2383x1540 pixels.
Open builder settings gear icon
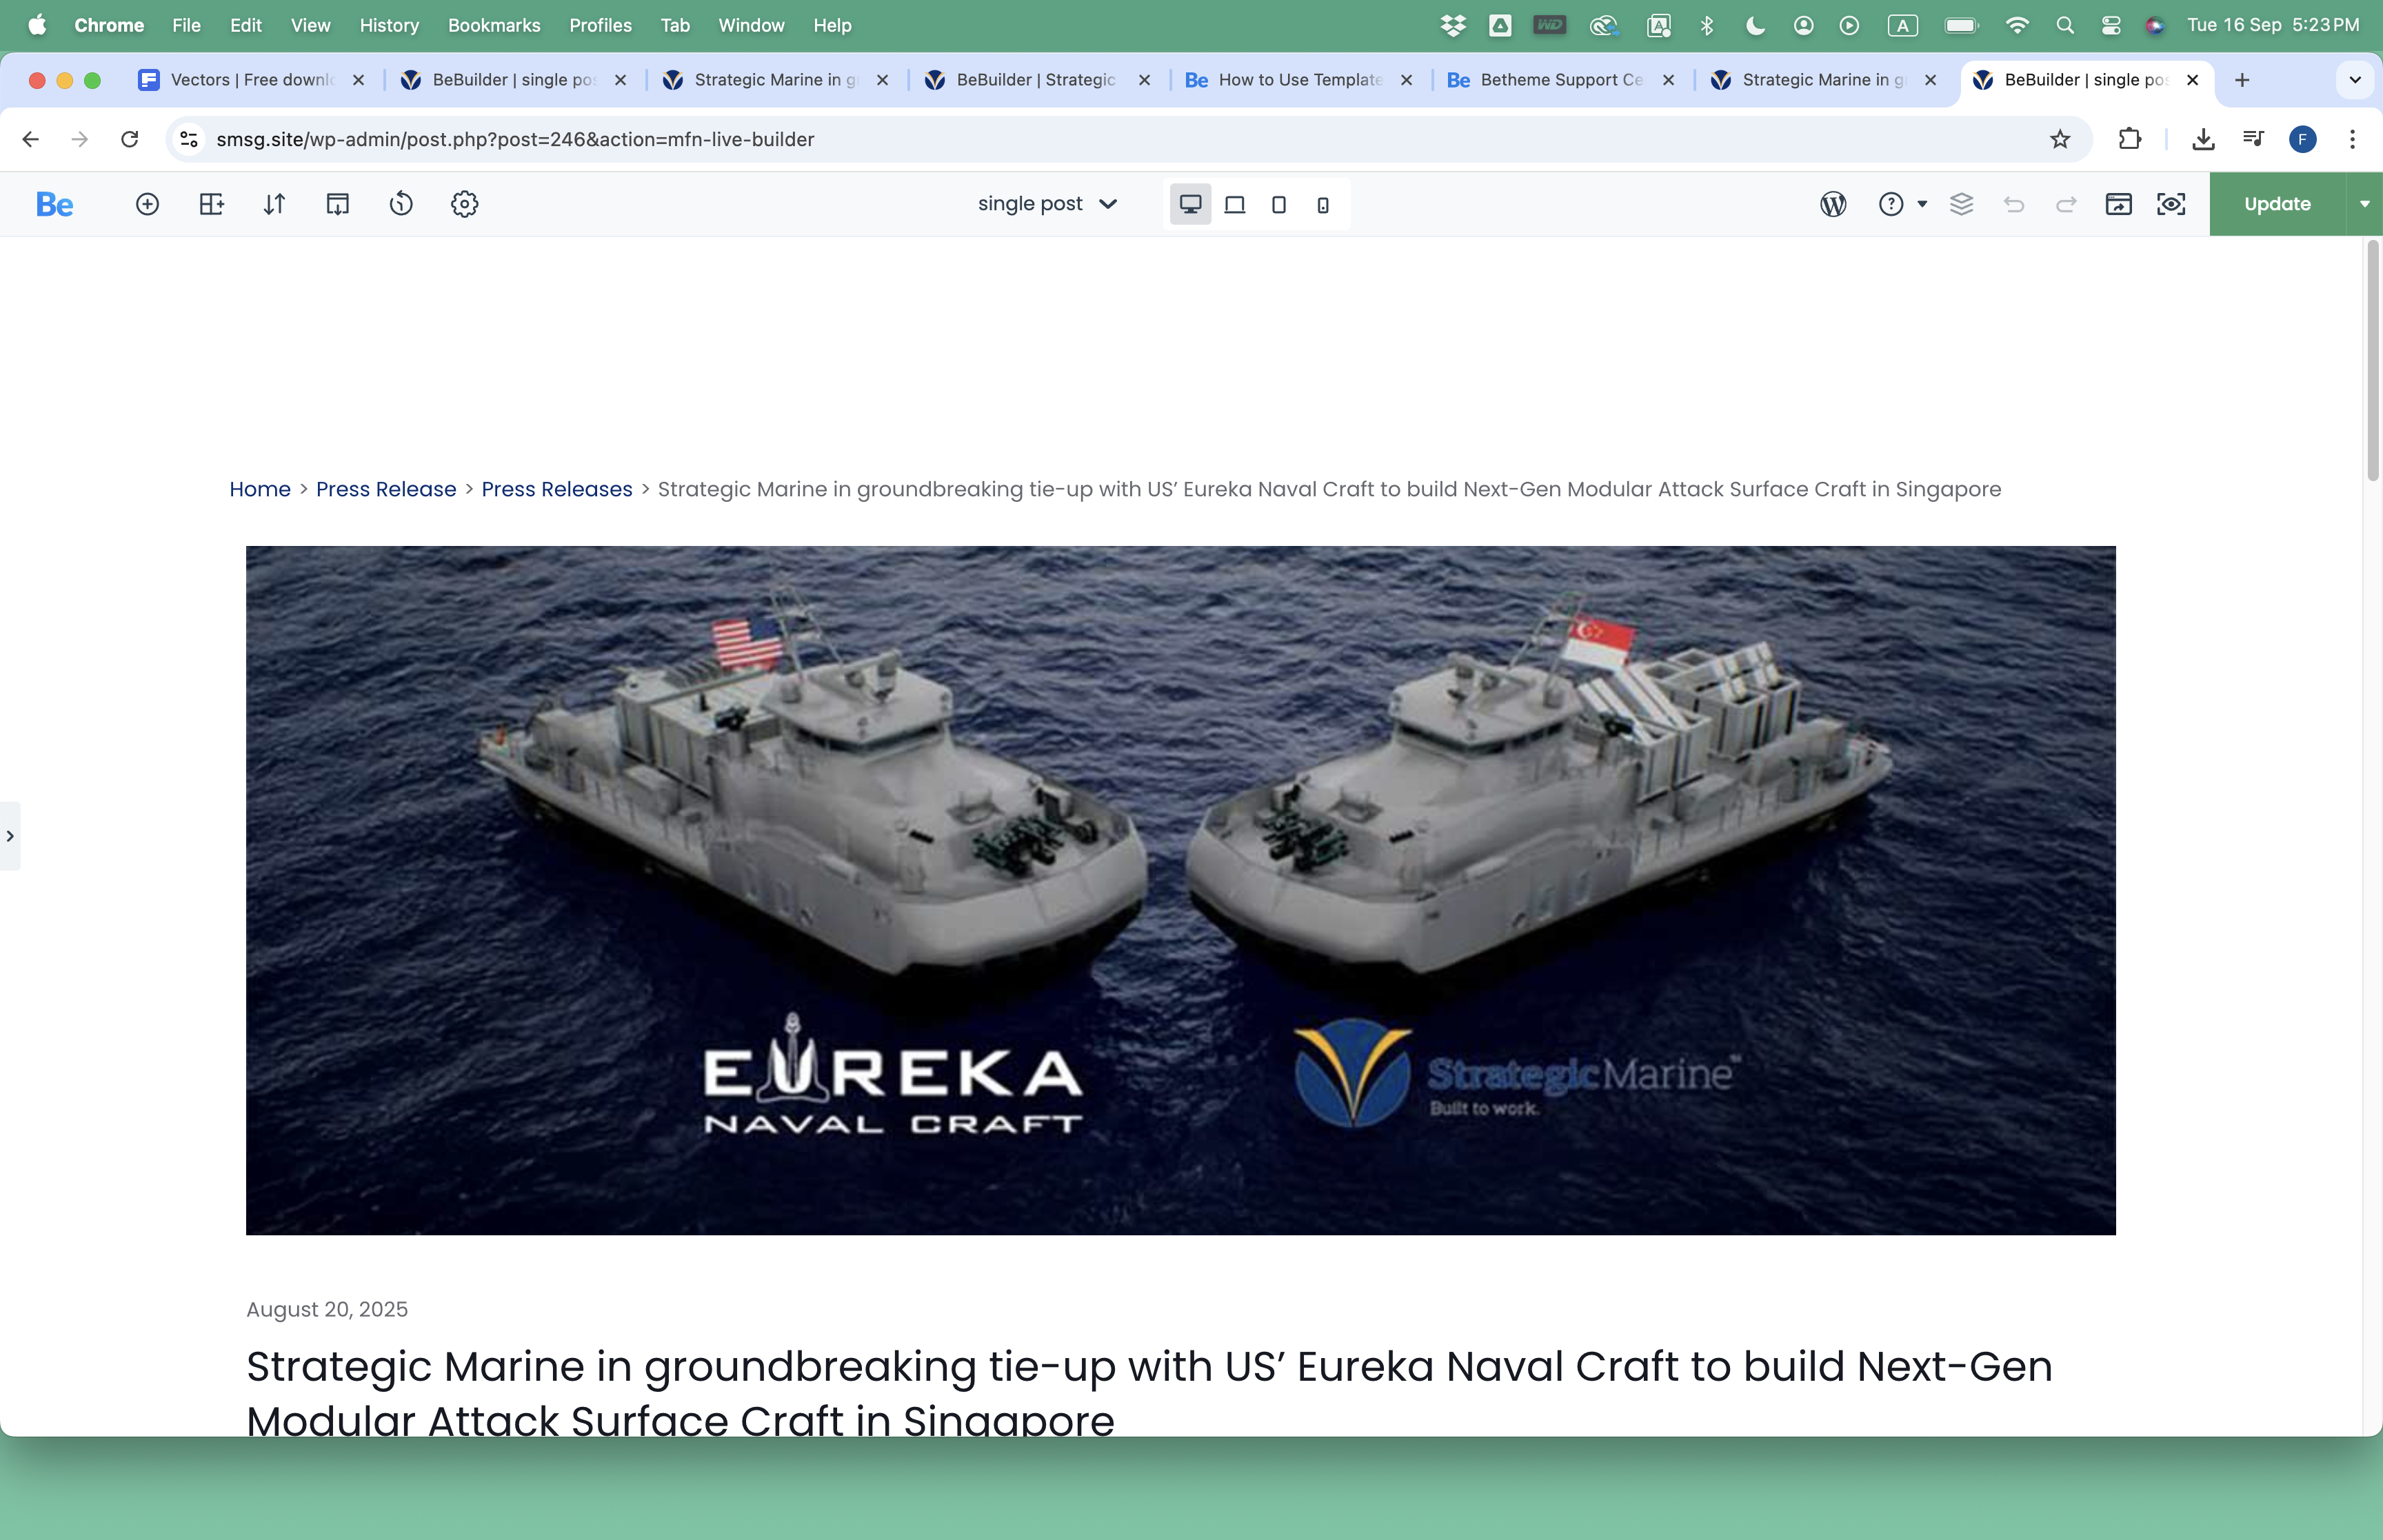464,204
